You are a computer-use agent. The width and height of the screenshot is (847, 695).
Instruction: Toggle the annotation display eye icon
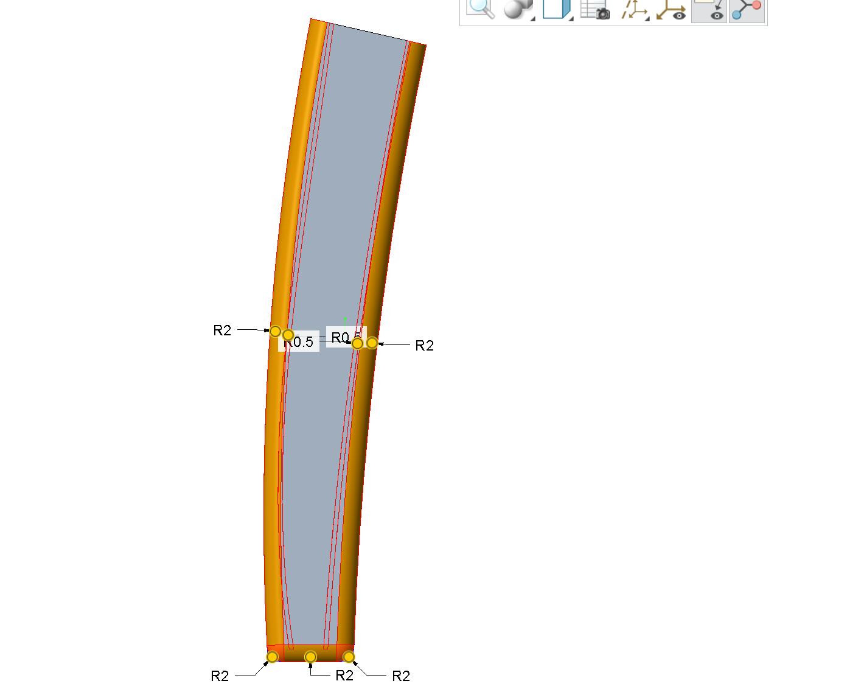[x=709, y=10]
